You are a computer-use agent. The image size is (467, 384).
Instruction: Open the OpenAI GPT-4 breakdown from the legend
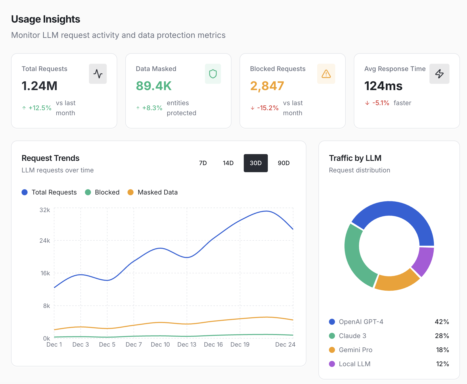361,322
